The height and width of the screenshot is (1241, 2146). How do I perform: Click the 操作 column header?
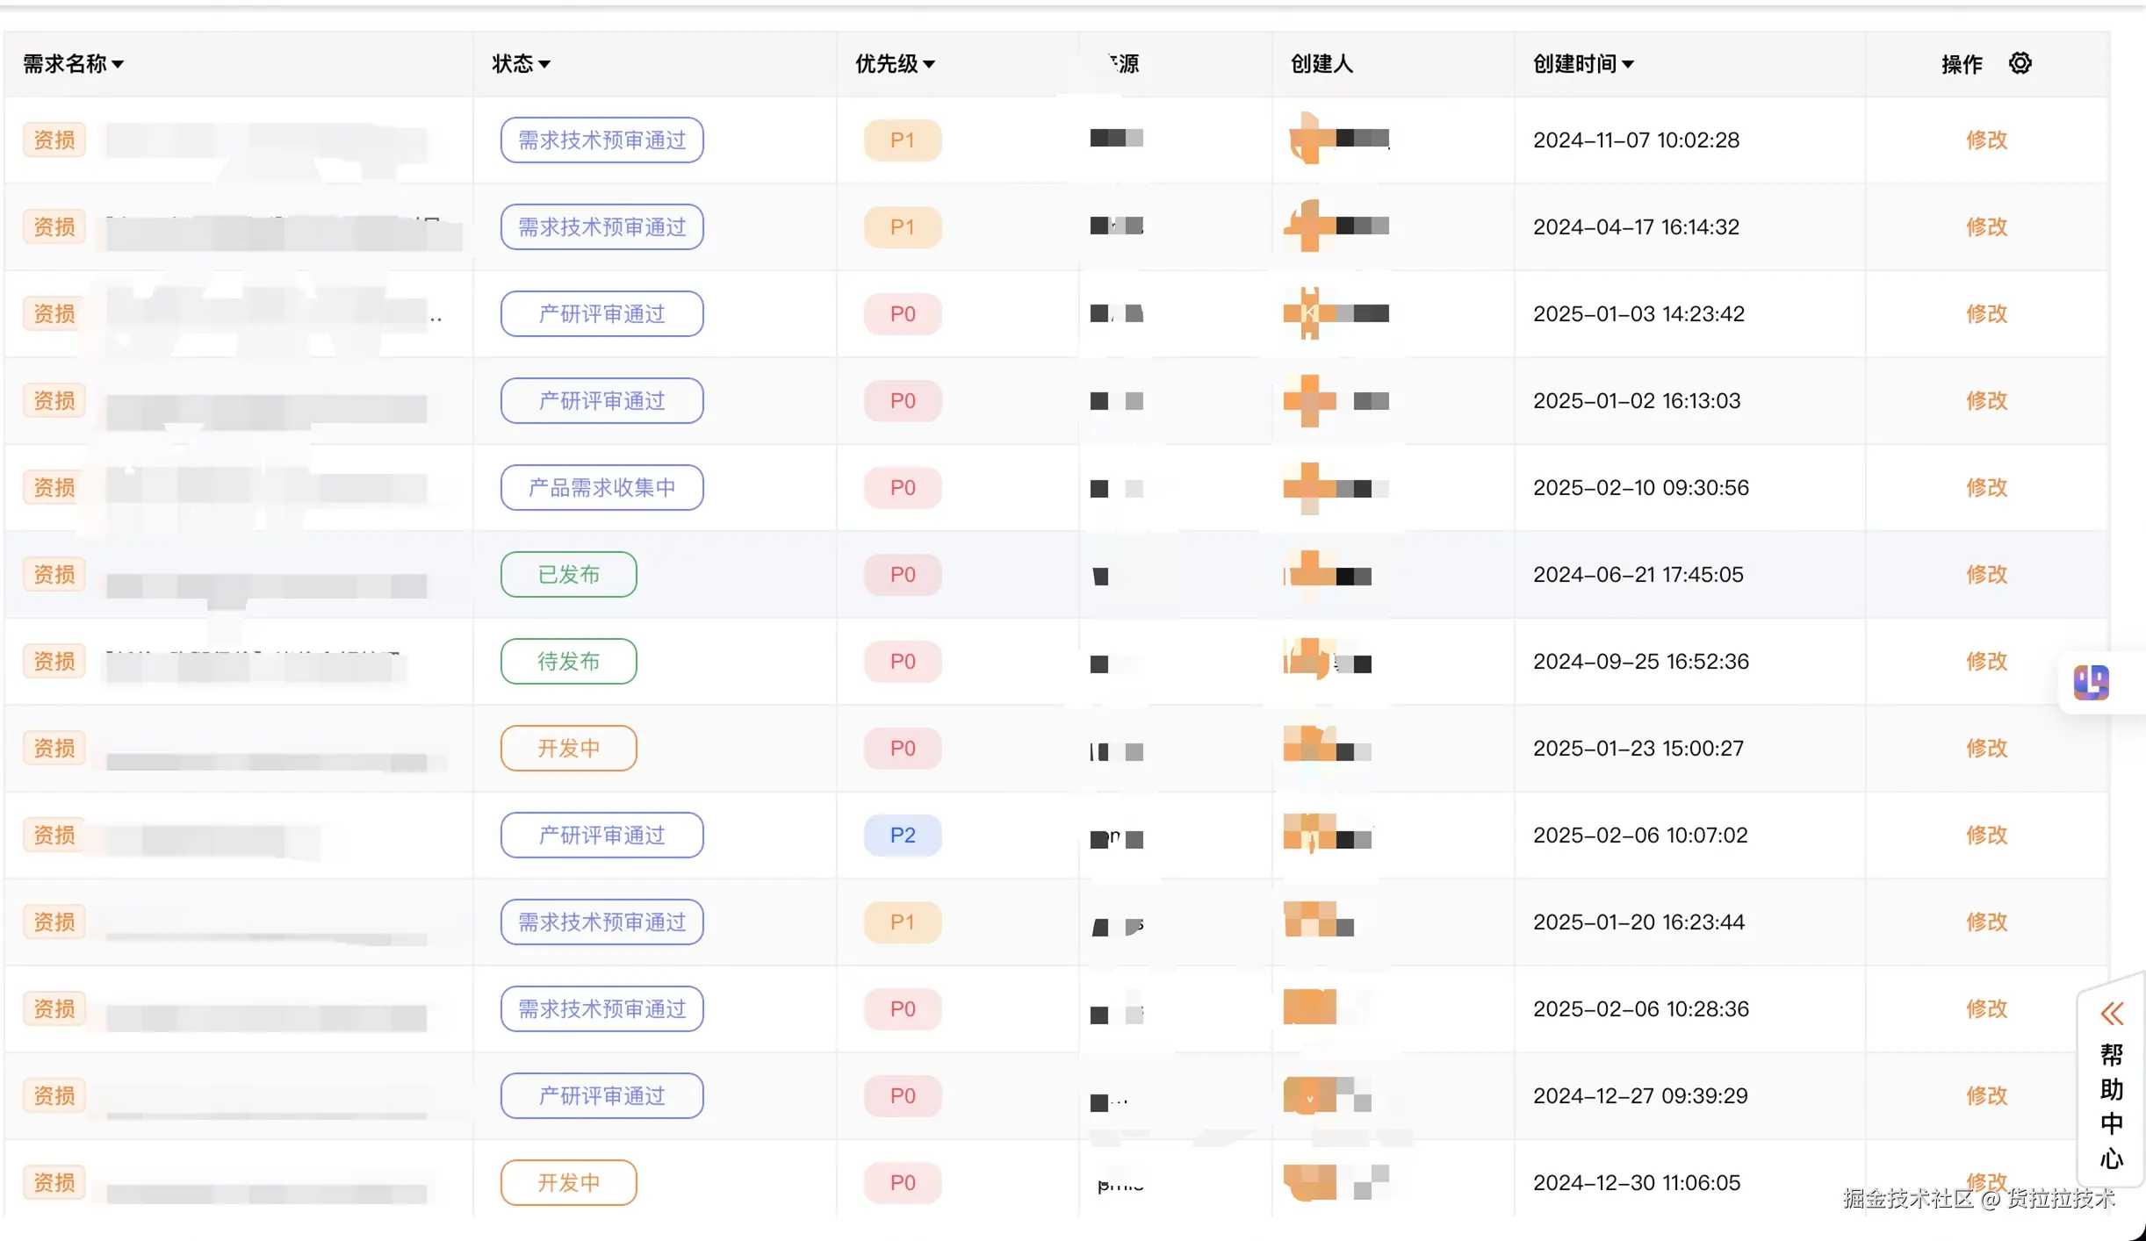click(x=1961, y=63)
